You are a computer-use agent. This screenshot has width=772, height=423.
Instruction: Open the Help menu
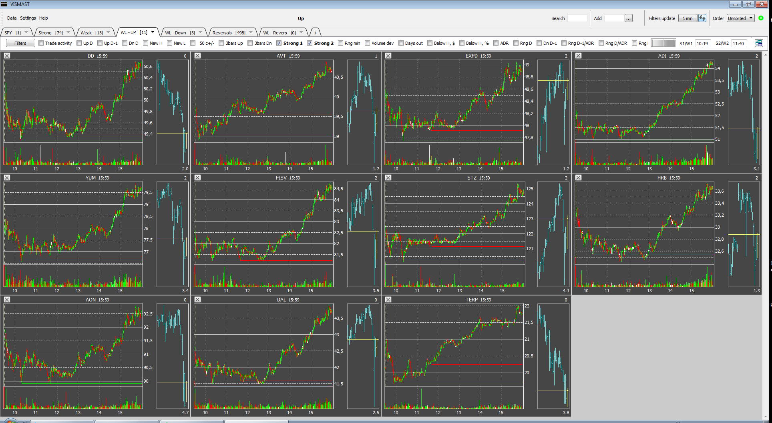(x=44, y=18)
